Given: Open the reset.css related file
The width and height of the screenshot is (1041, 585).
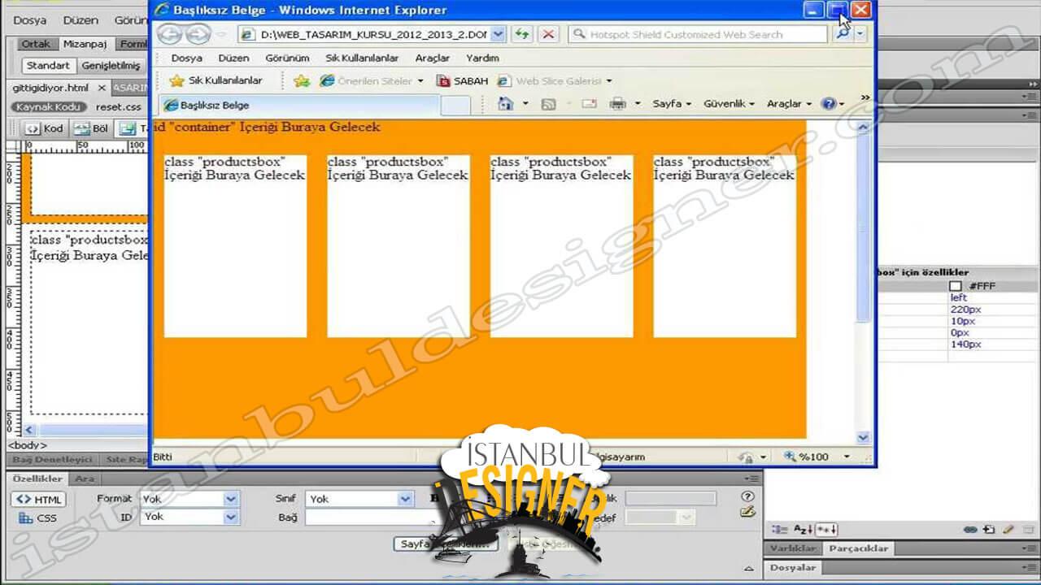Looking at the screenshot, I should click(119, 106).
